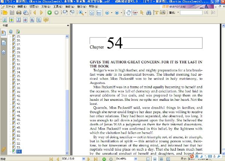Jump to first page in status bar

point(51,159)
